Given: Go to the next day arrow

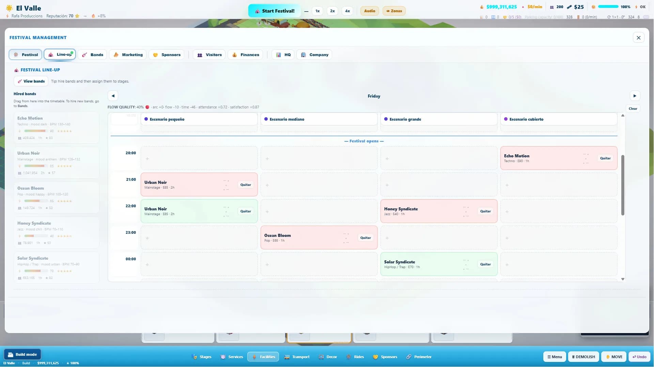Looking at the screenshot, I should pos(635,96).
